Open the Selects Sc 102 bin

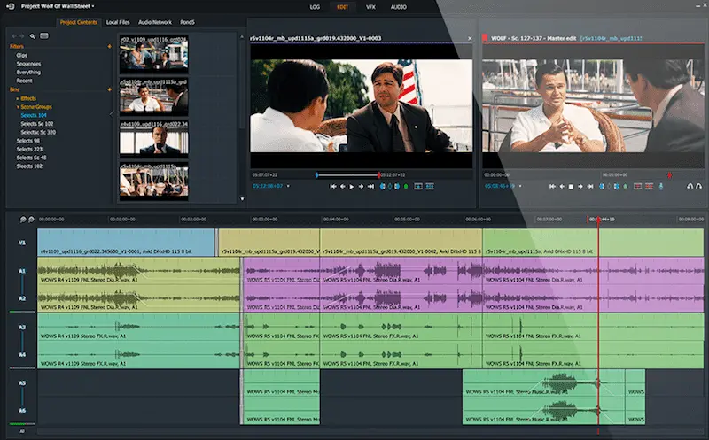click(36, 123)
